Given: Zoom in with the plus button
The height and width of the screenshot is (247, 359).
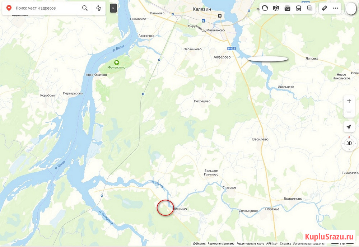Looking at the screenshot, I should coord(349,101).
